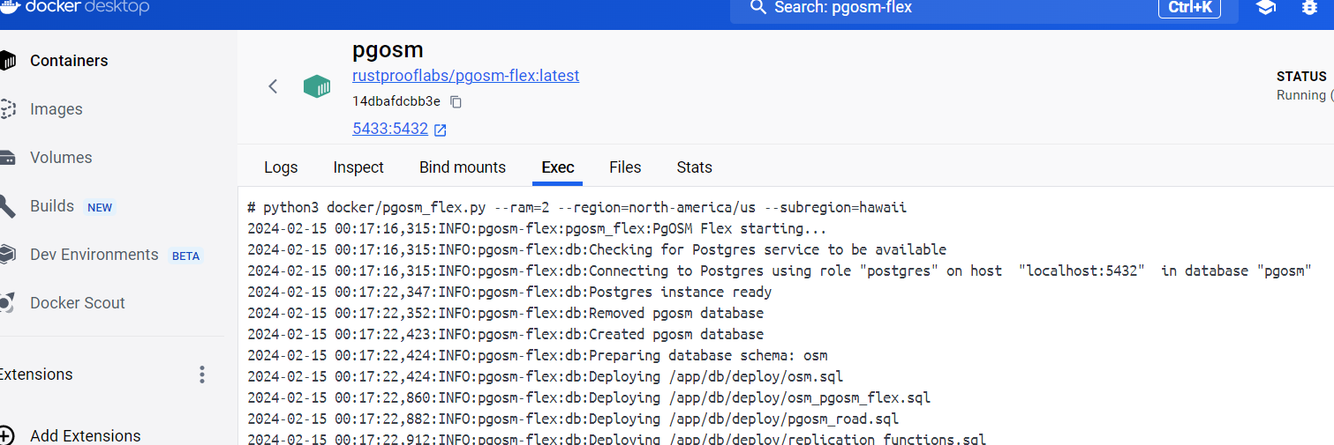This screenshot has width=1334, height=445.
Task: Select Builds in the sidebar
Action: (52, 206)
